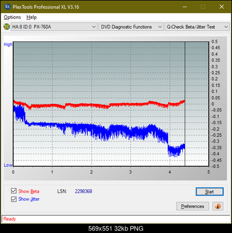The image size is (232, 233).
Task: Expand the DVD Diagnostic Functions dropdown
Action: coord(131,27)
